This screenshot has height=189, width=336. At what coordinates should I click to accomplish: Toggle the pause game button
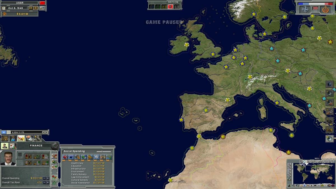36,8
